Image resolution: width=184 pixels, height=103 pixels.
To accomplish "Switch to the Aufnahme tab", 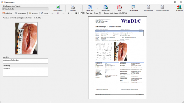I will (x=7, y=13).
